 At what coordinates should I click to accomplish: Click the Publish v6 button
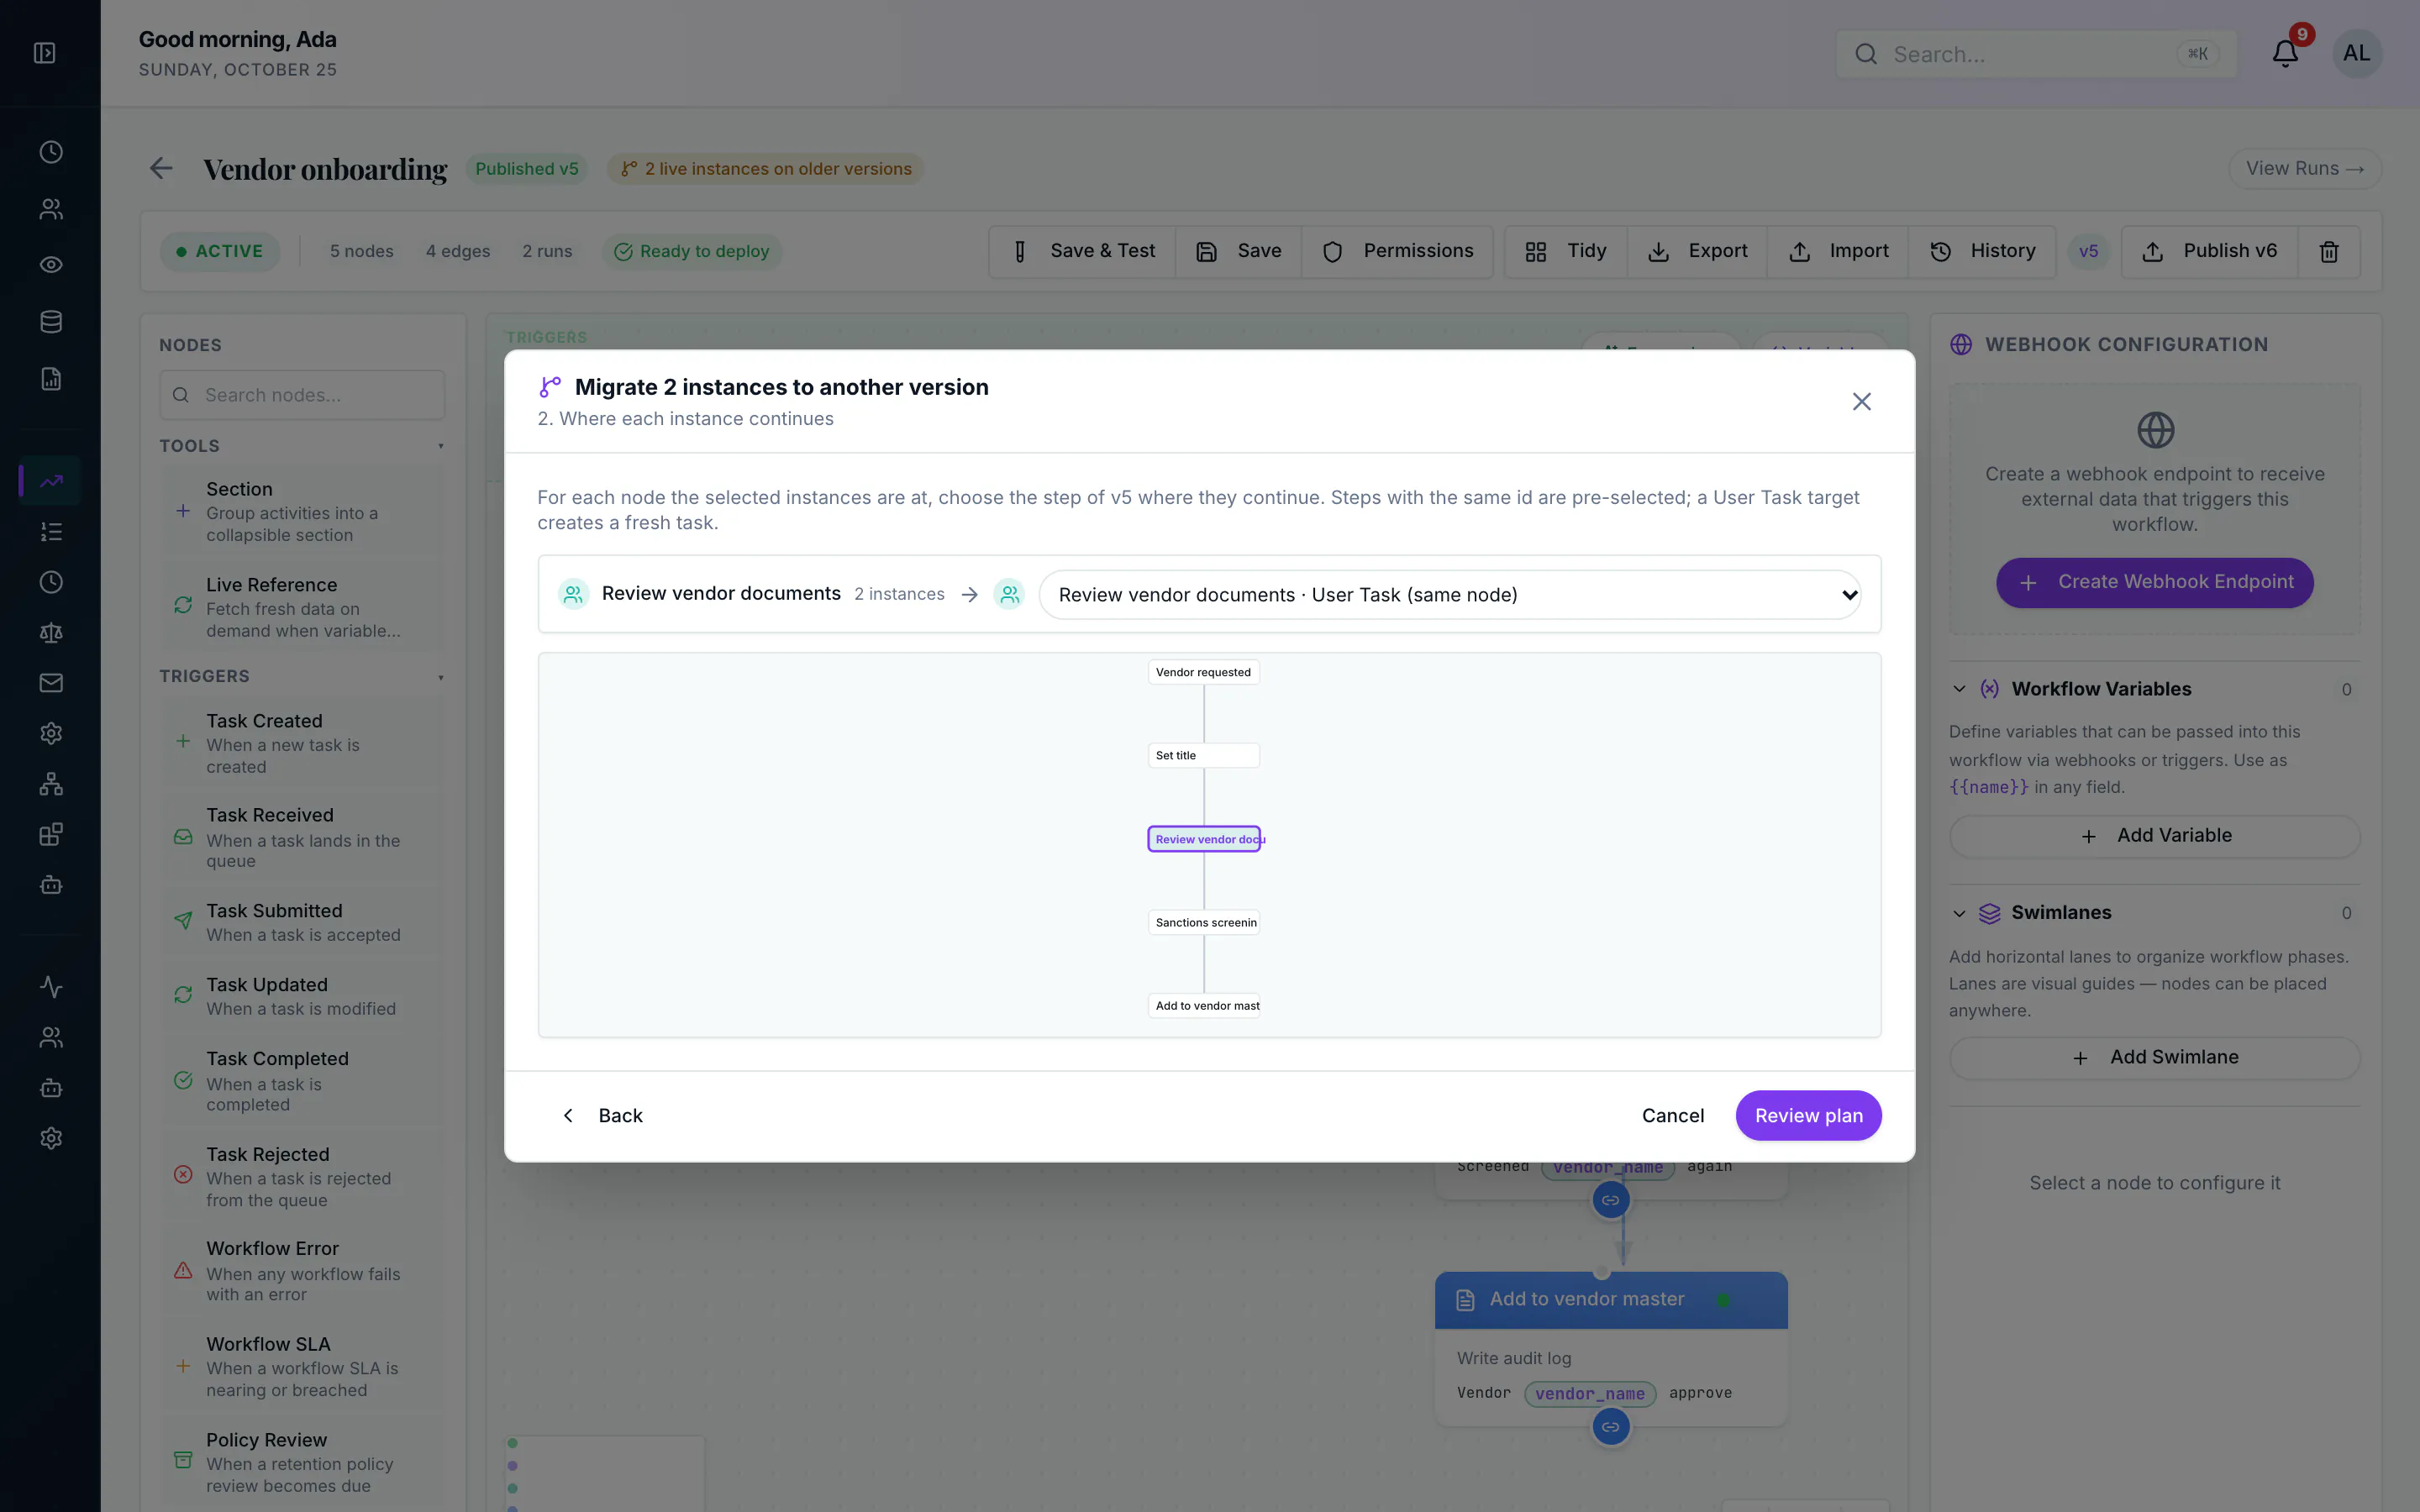pos(2210,251)
